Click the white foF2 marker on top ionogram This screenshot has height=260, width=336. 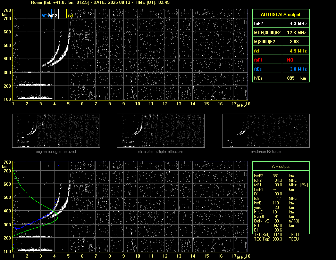(59, 14)
